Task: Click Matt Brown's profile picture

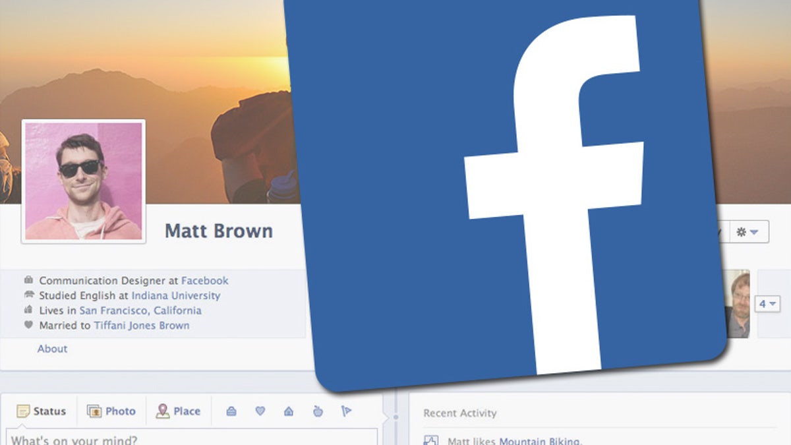Action: tap(84, 181)
